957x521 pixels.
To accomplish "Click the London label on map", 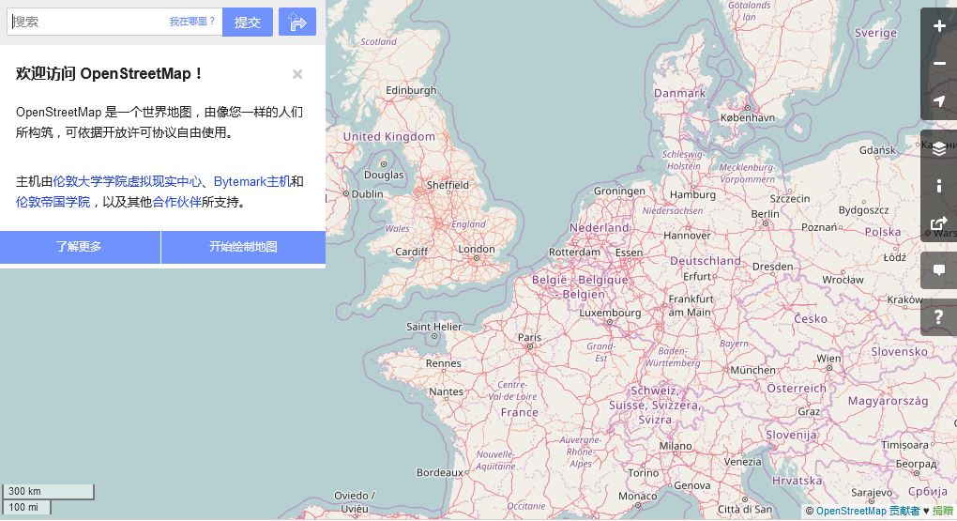I will (477, 249).
